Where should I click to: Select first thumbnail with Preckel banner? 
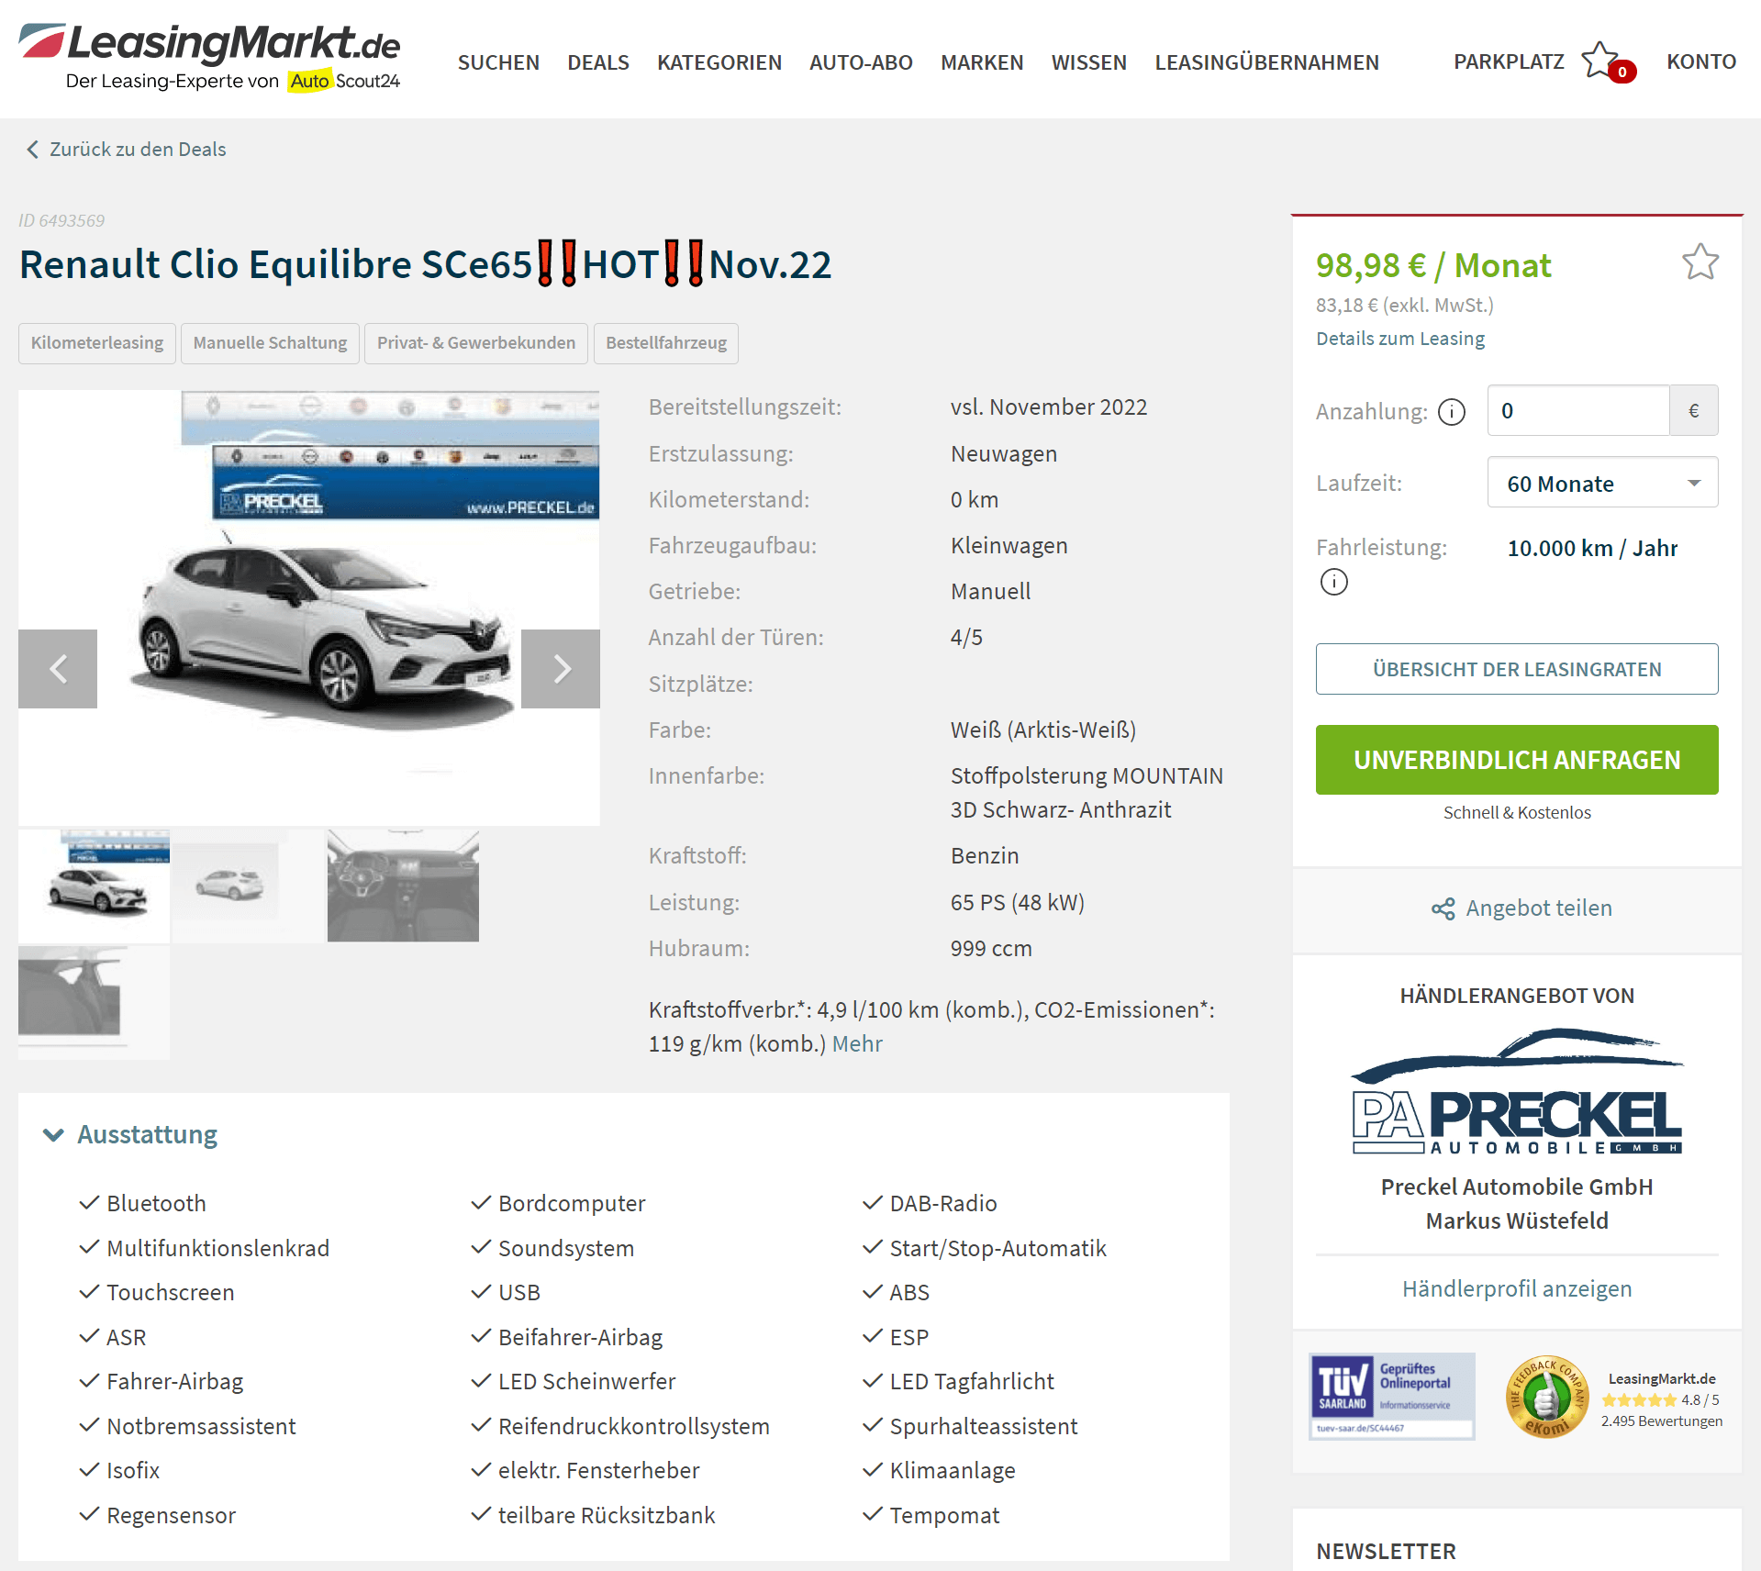click(94, 886)
